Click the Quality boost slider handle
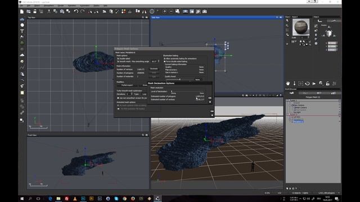360x202 pixels. coord(180,79)
